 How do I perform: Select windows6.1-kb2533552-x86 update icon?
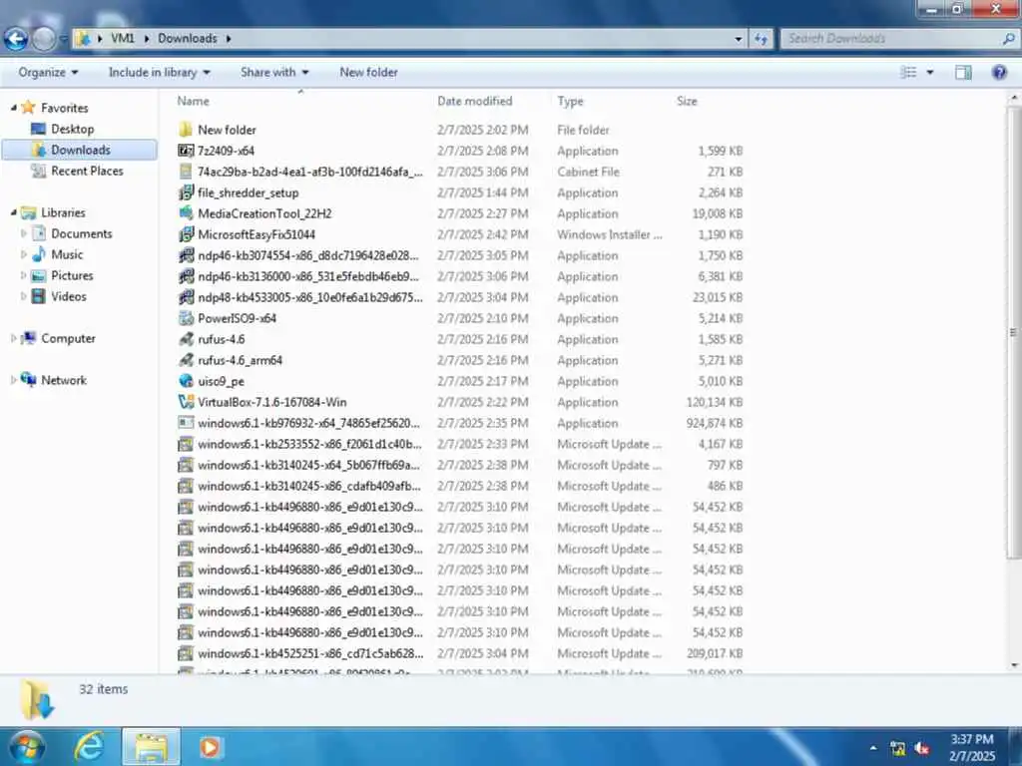(186, 444)
